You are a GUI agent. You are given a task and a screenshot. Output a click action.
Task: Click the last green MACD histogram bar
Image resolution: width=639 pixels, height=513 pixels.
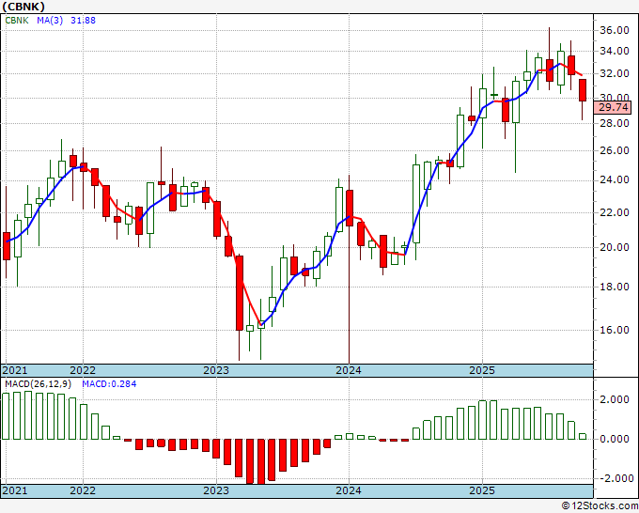pyautogui.click(x=583, y=436)
